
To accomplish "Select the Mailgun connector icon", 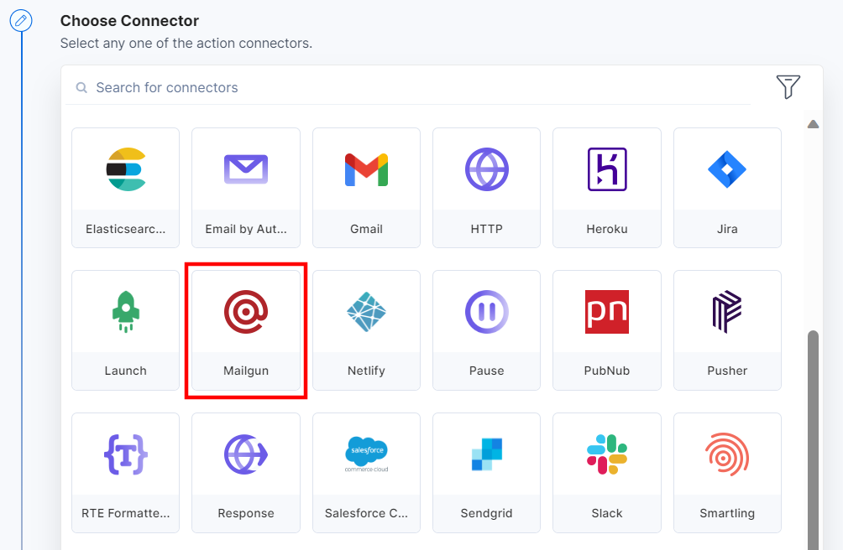I will [x=246, y=312].
